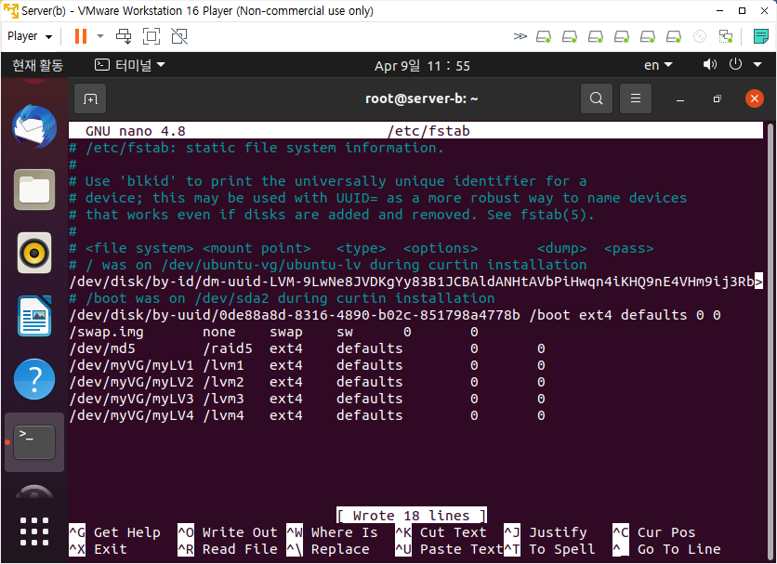Click the /lvm4 mount point

[223, 415]
